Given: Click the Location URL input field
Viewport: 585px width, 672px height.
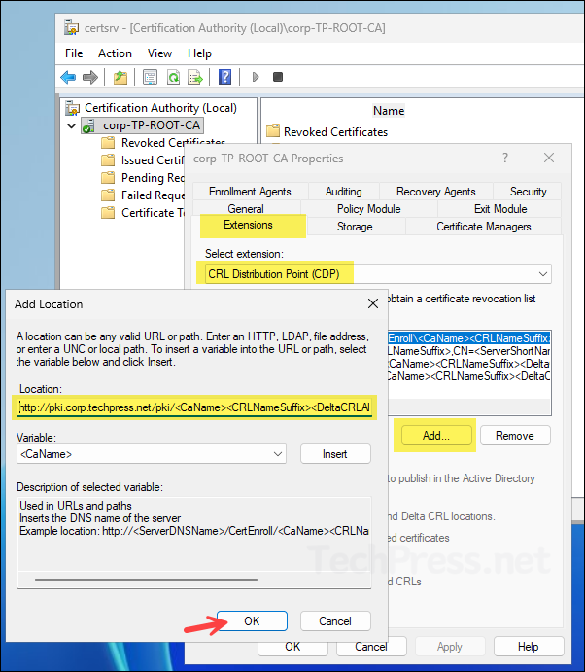Looking at the screenshot, I should [194, 407].
